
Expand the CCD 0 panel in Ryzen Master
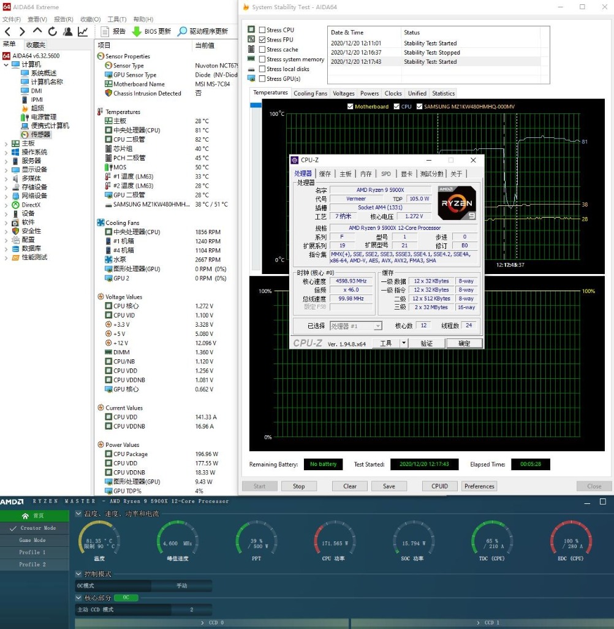click(x=212, y=623)
